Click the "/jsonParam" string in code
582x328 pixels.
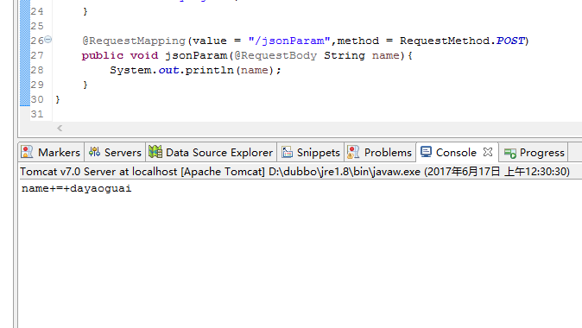289,41
